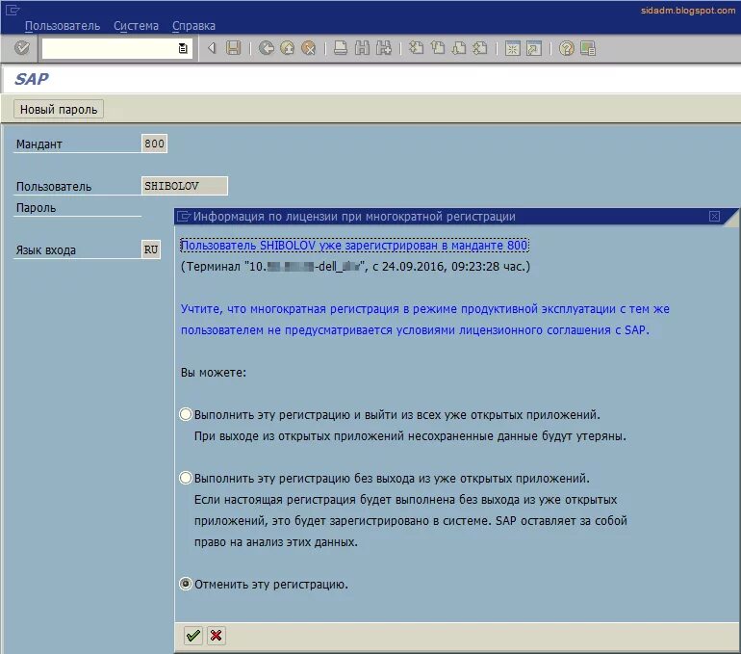This screenshot has width=741, height=654.
Task: Confirm dialog with green checkmark button
Action: click(192, 636)
